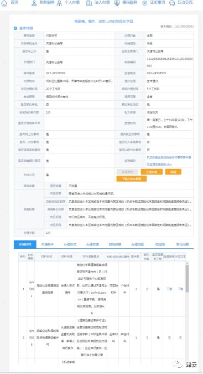Click the orange 在线申报 button
Screen dimensions: 203x374
pyautogui.click(x=152, y=172)
